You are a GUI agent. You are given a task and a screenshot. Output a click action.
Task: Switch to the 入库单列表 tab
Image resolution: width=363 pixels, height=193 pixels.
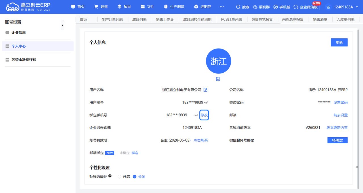345,20
